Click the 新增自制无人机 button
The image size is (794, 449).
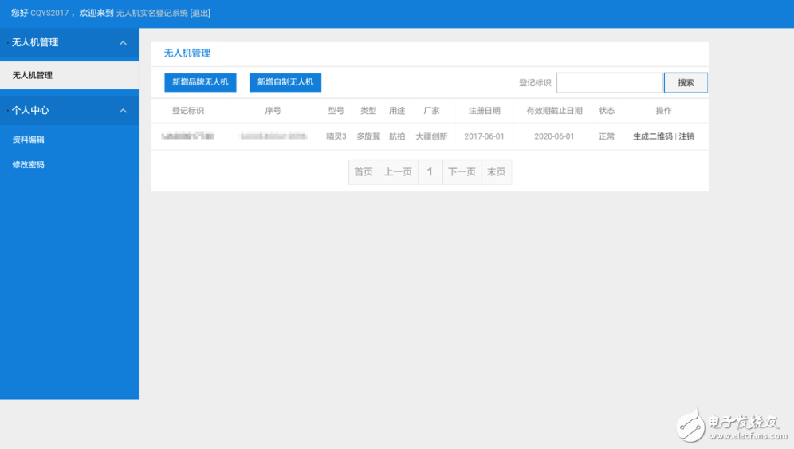(285, 82)
